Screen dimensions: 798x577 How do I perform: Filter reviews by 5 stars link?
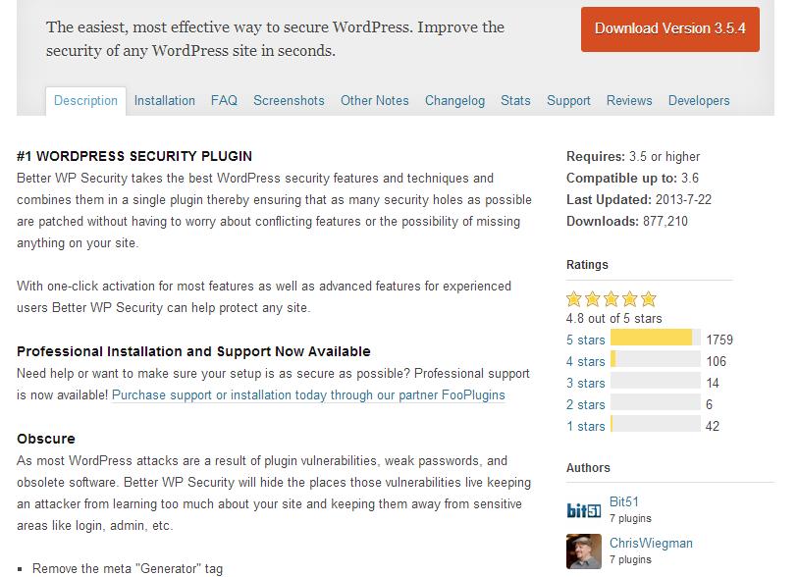[x=585, y=340]
